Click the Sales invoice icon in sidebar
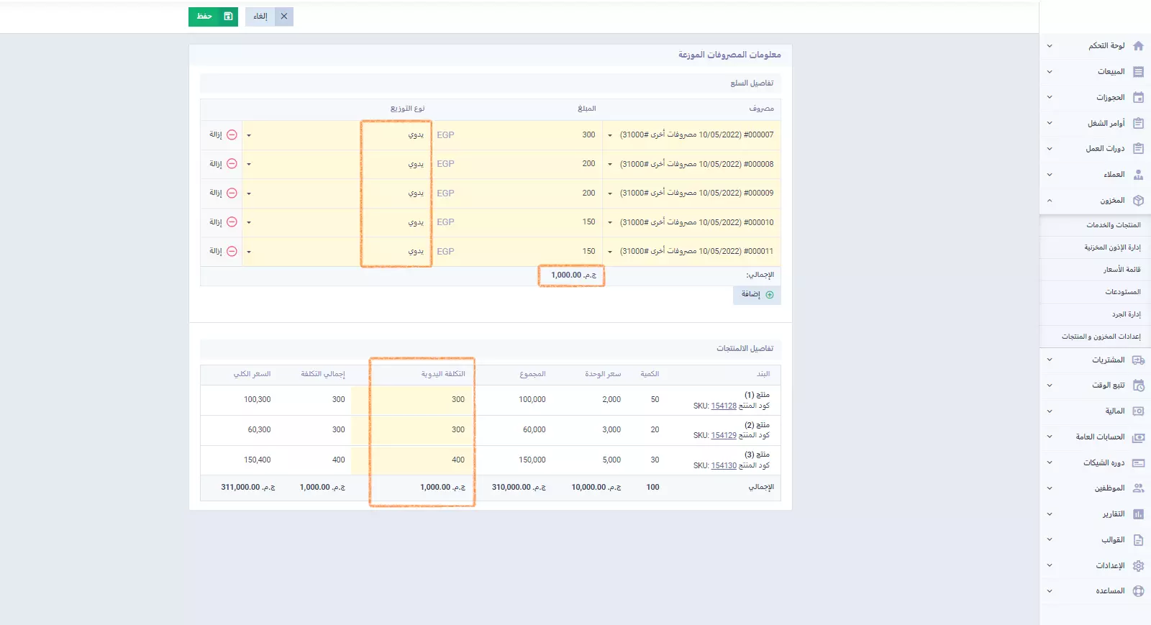Image resolution: width=1151 pixels, height=625 pixels. pyautogui.click(x=1138, y=72)
